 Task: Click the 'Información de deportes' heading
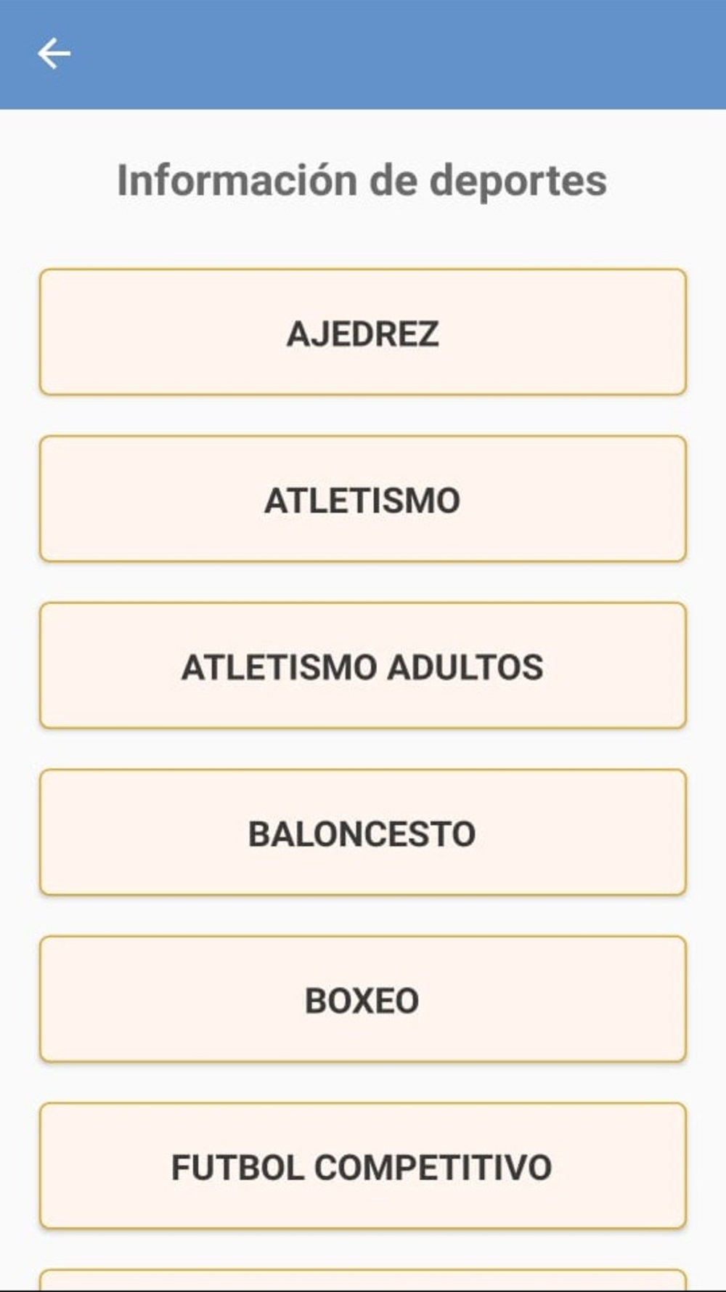(362, 180)
